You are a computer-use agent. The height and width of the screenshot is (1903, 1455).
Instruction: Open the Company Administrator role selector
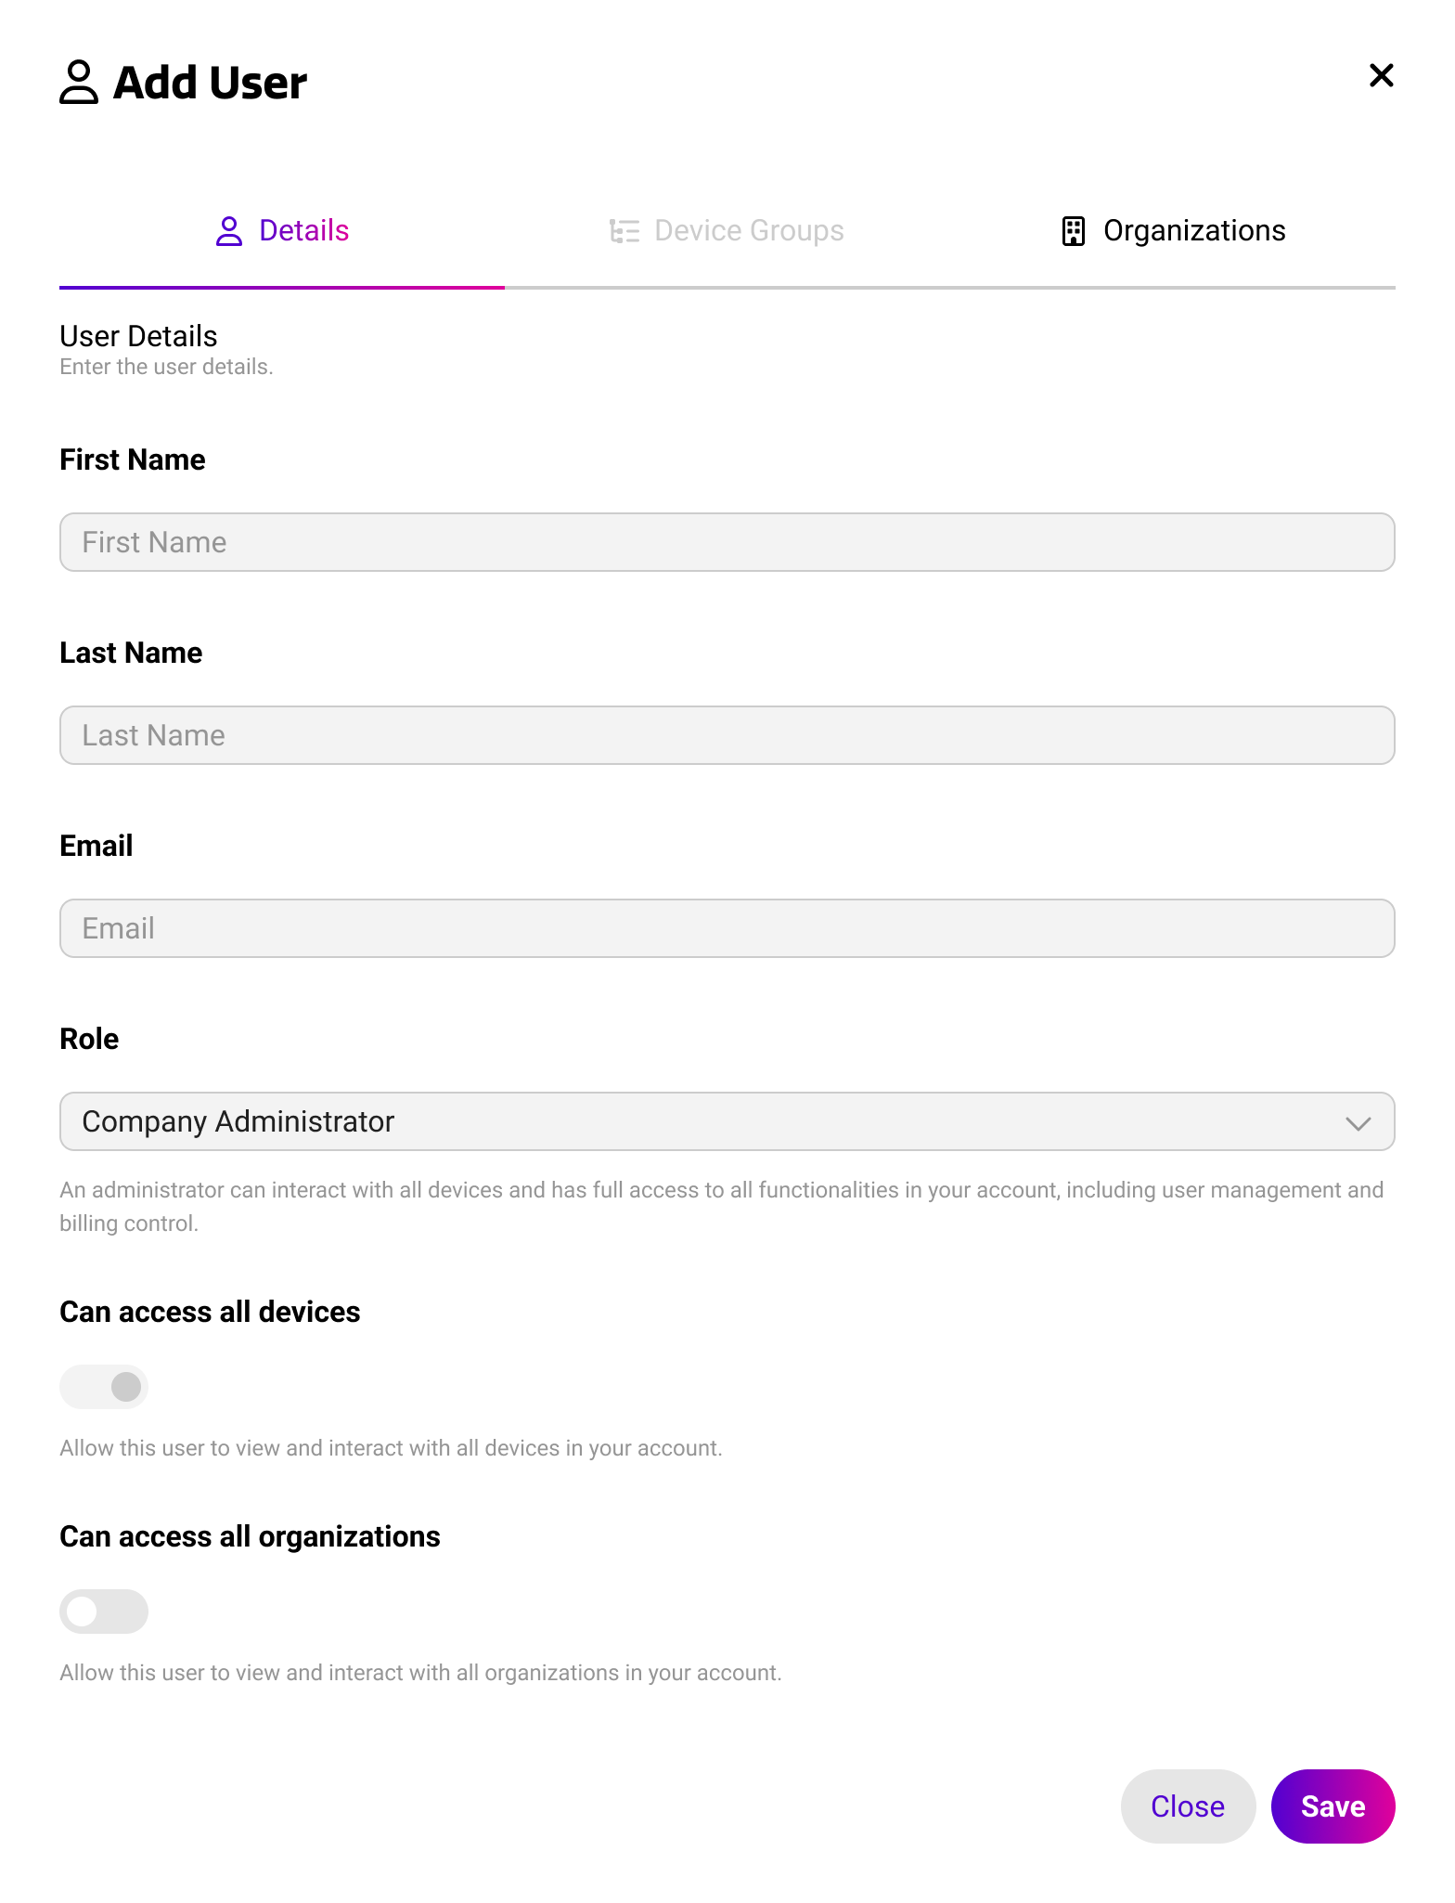point(727,1121)
